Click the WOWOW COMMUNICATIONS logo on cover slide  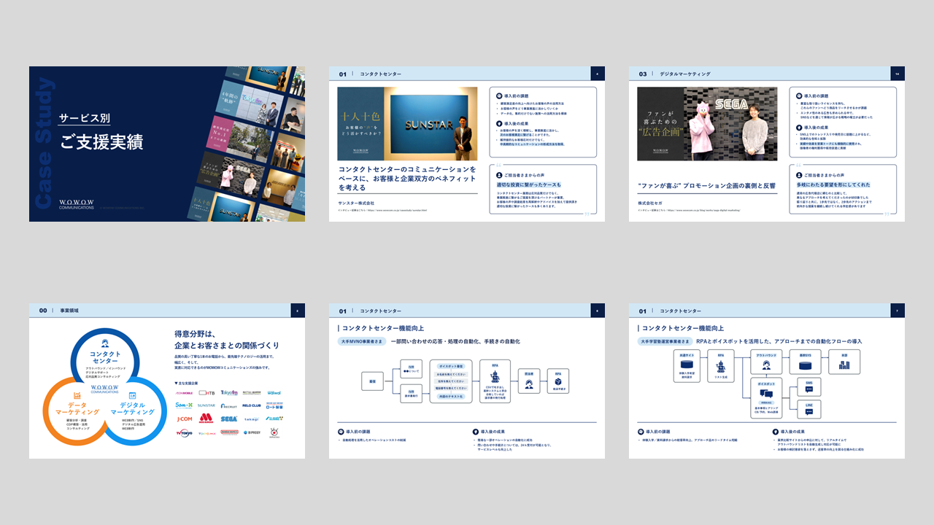point(77,203)
